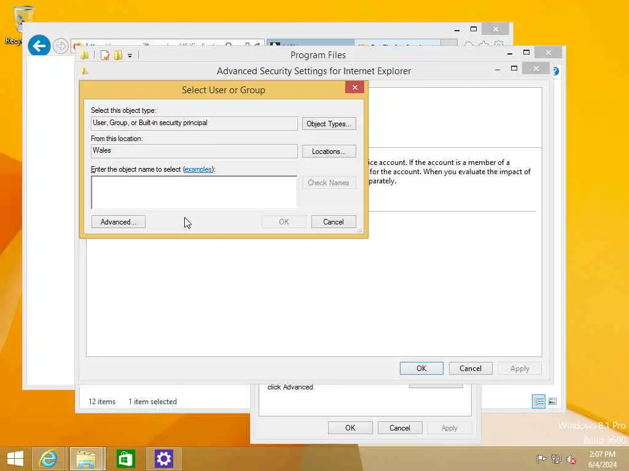Open the Windows Store taskbar icon

click(x=125, y=459)
